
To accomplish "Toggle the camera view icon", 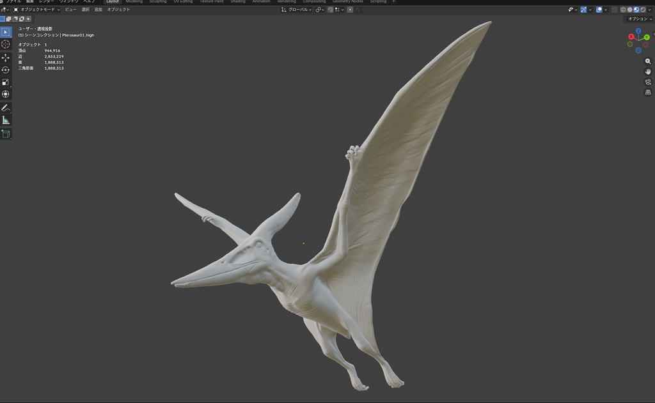I will click(x=648, y=82).
